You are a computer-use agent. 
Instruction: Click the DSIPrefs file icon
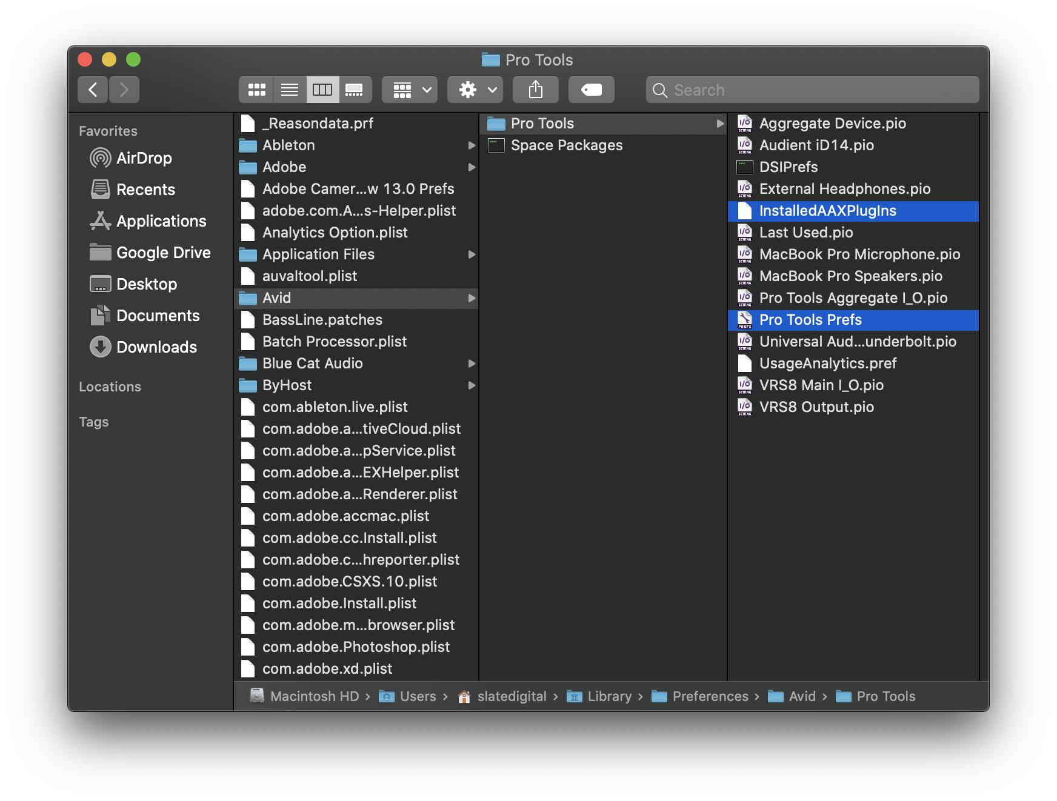click(x=745, y=167)
